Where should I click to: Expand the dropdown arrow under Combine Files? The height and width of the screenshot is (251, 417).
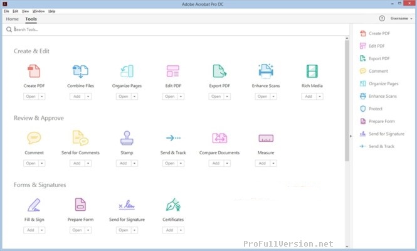coord(88,97)
